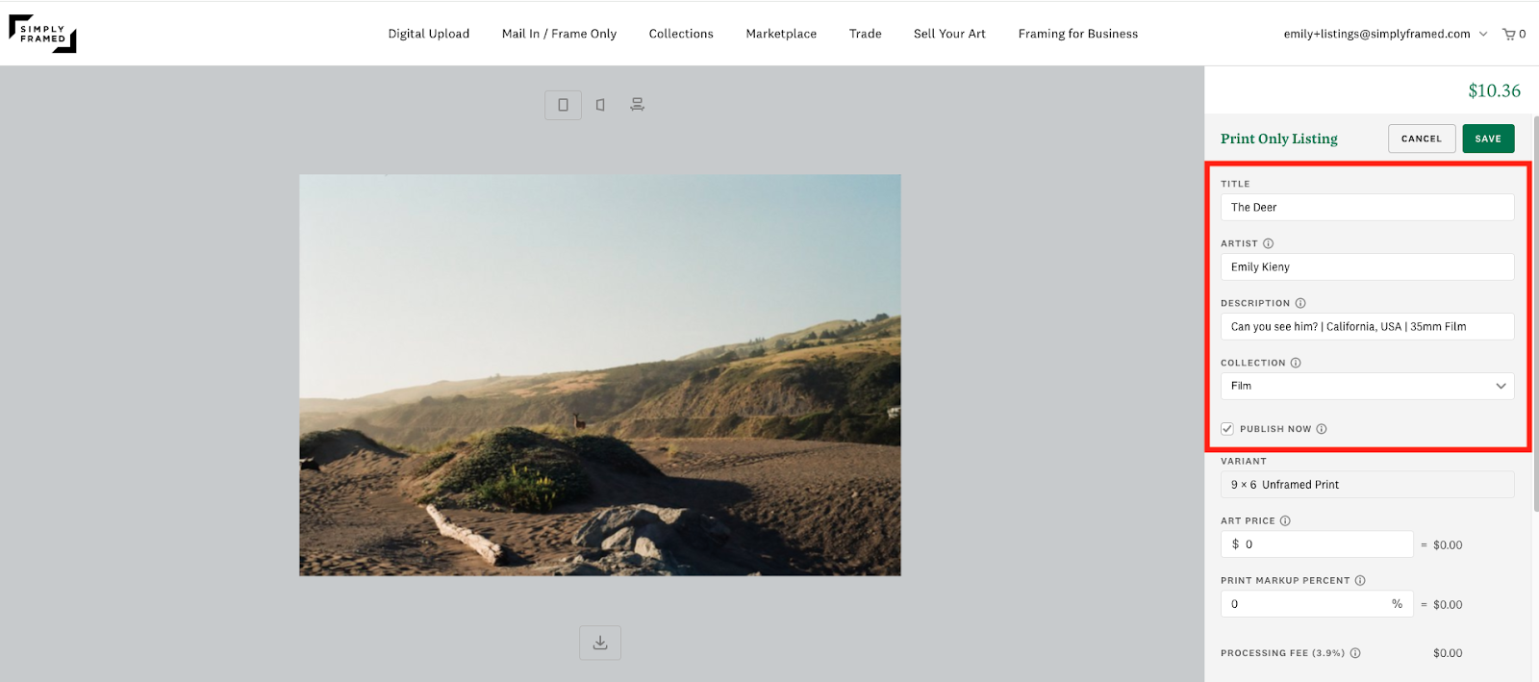The width and height of the screenshot is (1539, 682).
Task: Click the download image icon
Action: (x=600, y=643)
